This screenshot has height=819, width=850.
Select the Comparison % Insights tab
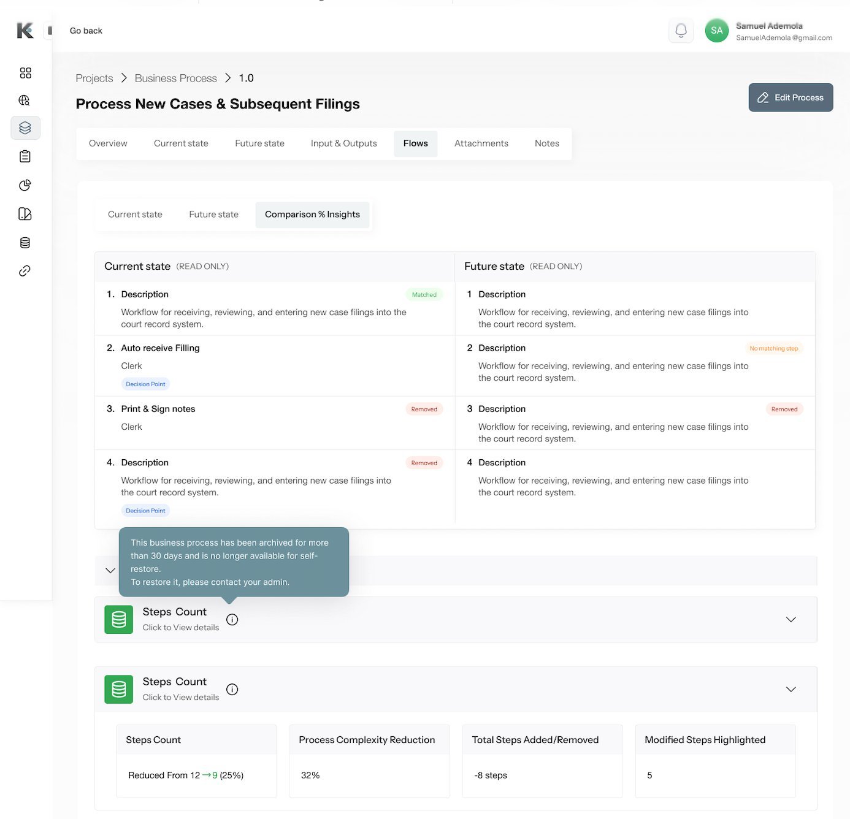(312, 215)
